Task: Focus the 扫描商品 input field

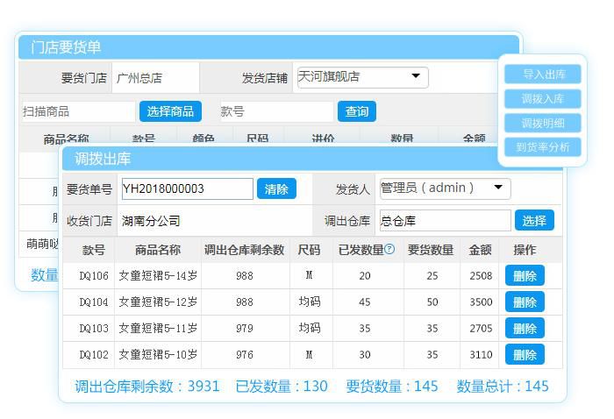Action: click(77, 111)
